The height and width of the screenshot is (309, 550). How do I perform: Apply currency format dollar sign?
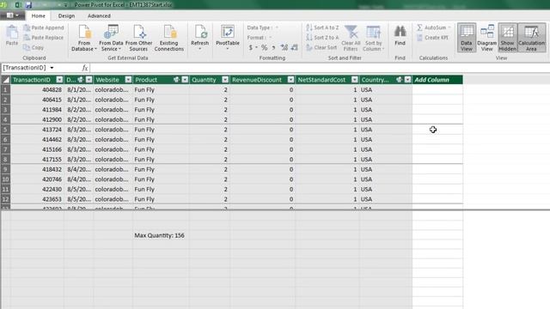point(250,47)
